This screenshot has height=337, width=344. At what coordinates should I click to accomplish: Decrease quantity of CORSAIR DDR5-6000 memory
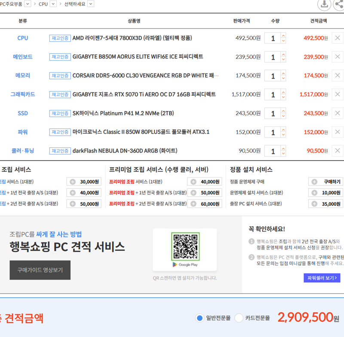click(283, 78)
